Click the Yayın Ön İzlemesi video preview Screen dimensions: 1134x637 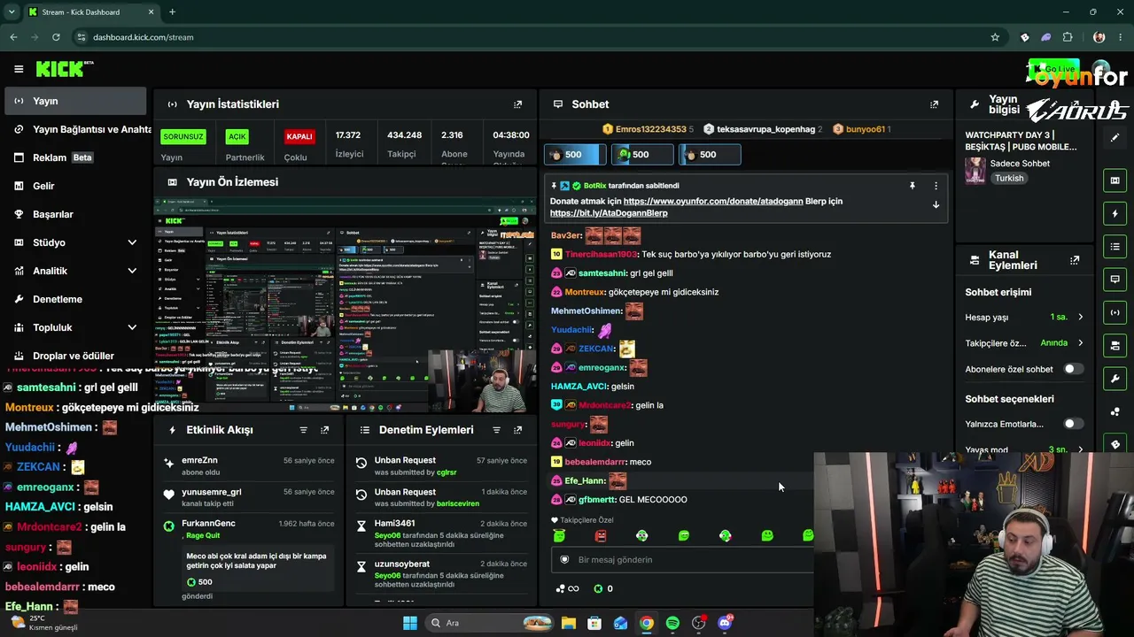[x=345, y=305]
